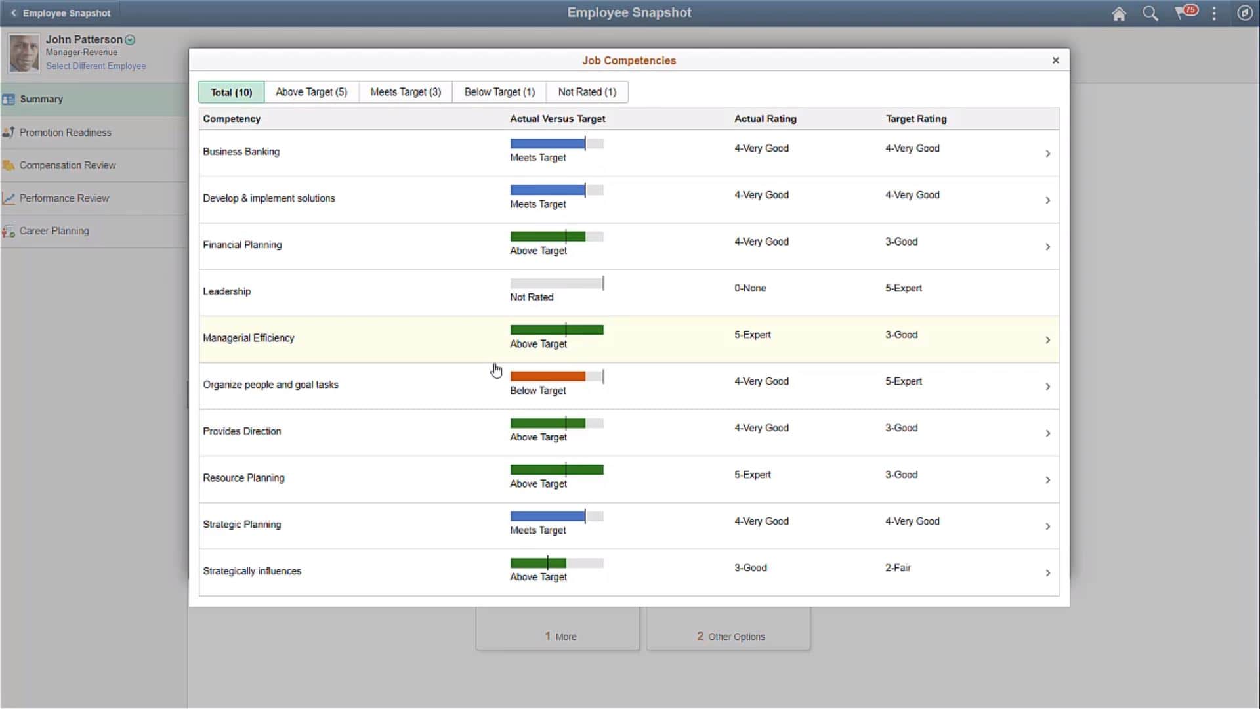The height and width of the screenshot is (709, 1260).
Task: Click the 2 Other Options button
Action: [x=728, y=635]
